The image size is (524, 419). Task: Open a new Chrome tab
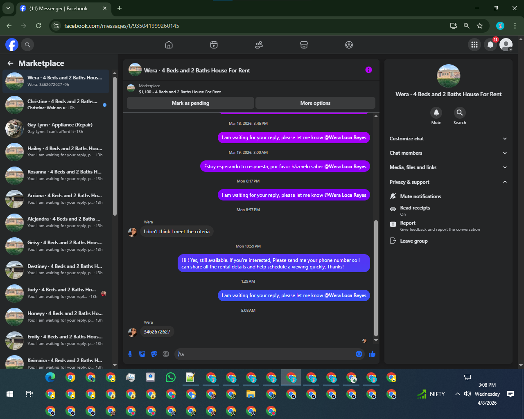coord(120,8)
